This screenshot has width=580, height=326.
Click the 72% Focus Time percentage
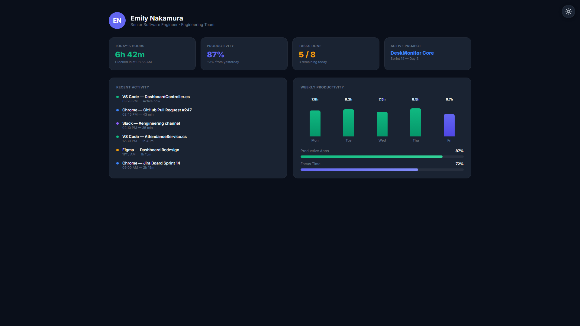pyautogui.click(x=459, y=164)
